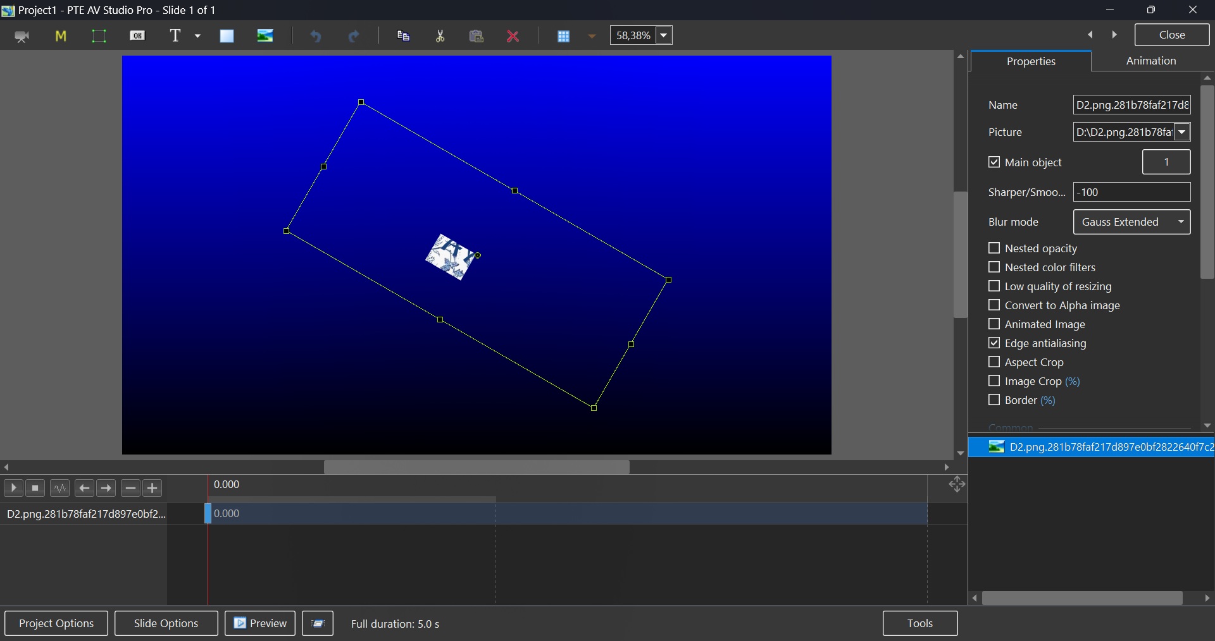The width and height of the screenshot is (1215, 641).
Task: Switch to the Animation tab
Action: coord(1150,61)
